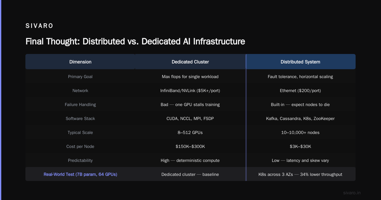Select the CUDA, NCCL, MPI, FSDP cell
Image resolution: width=381 pixels, height=200 pixels.
click(x=190, y=118)
